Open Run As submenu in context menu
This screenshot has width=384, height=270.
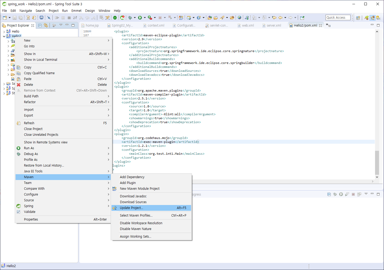pos(63,148)
